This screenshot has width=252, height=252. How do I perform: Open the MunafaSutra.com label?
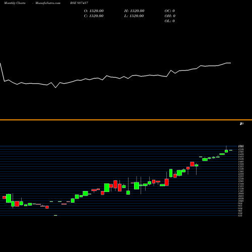(48, 3)
